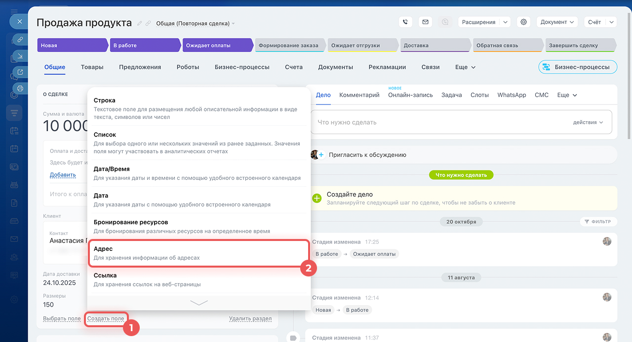The height and width of the screenshot is (342, 632).
Task: Switch to the Товары tab
Action: [x=92, y=67]
